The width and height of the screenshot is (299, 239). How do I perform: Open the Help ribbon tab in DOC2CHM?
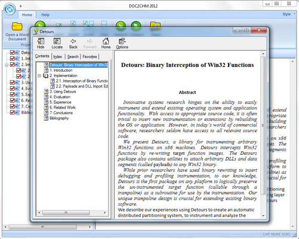[45, 15]
